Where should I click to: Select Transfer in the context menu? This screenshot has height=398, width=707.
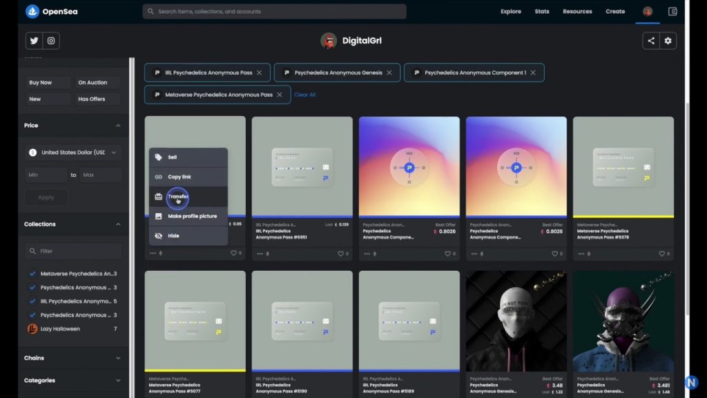click(x=178, y=197)
